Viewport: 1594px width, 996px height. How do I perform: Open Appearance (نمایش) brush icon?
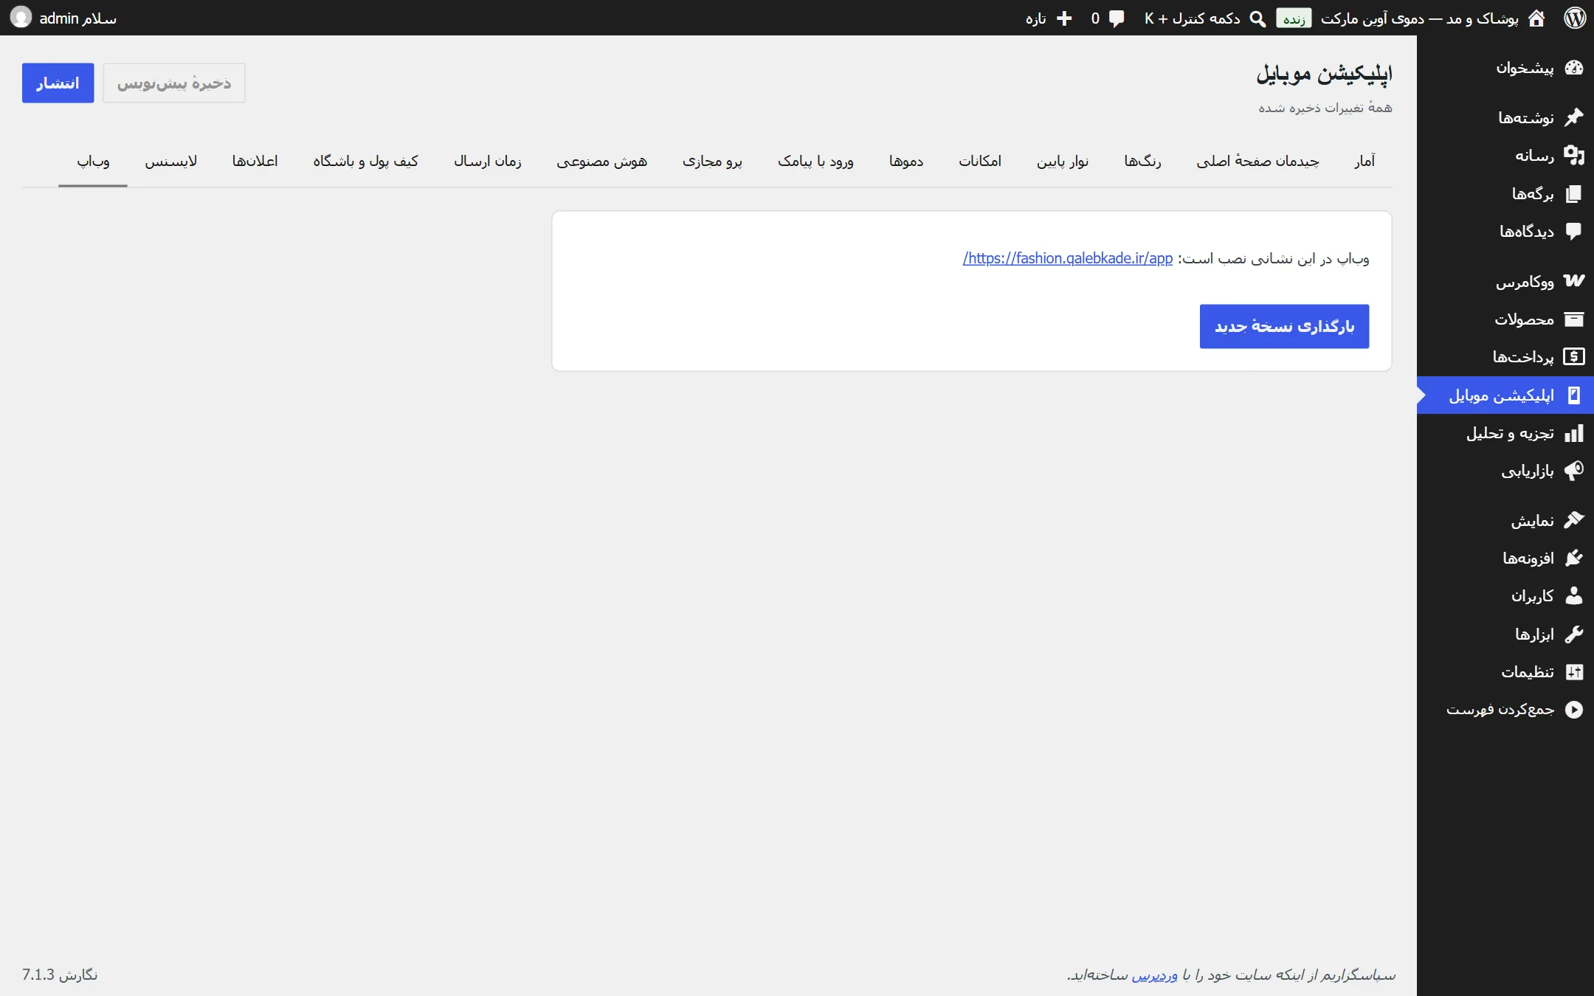1573,520
